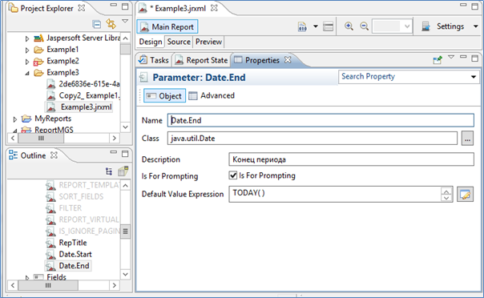
Task: Select REPORT_VIRTUALIZER parameter in Outline
Action: 83,219
